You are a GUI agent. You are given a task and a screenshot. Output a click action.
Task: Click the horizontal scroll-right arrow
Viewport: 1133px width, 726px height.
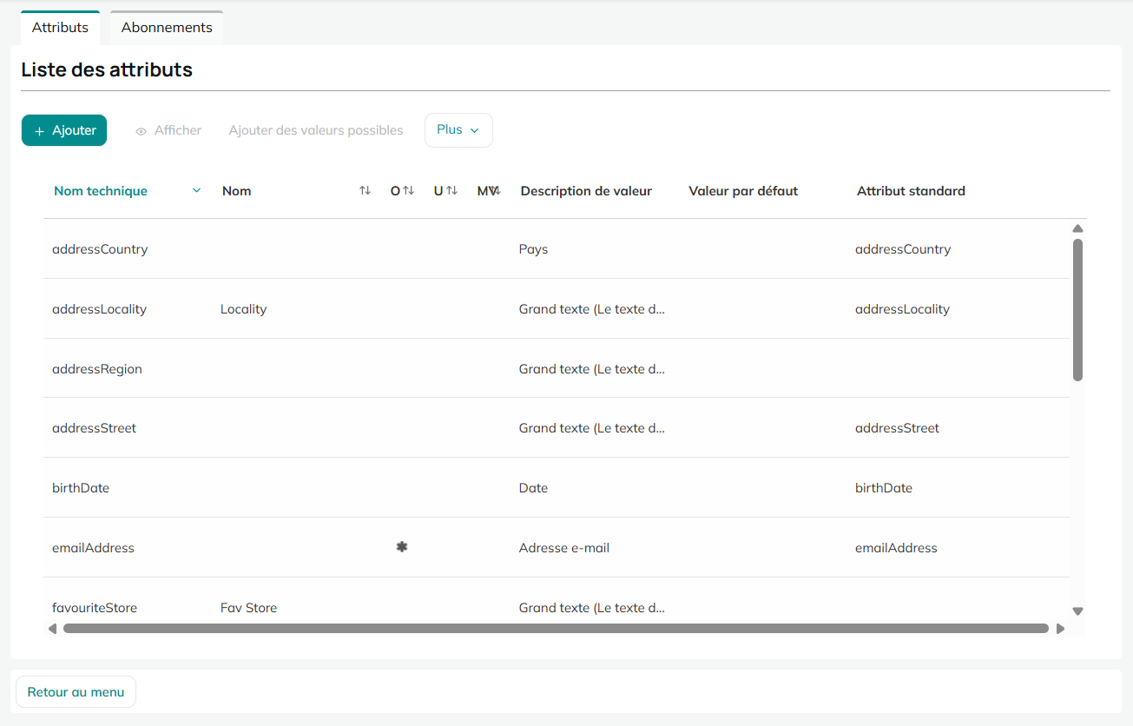coord(1060,629)
